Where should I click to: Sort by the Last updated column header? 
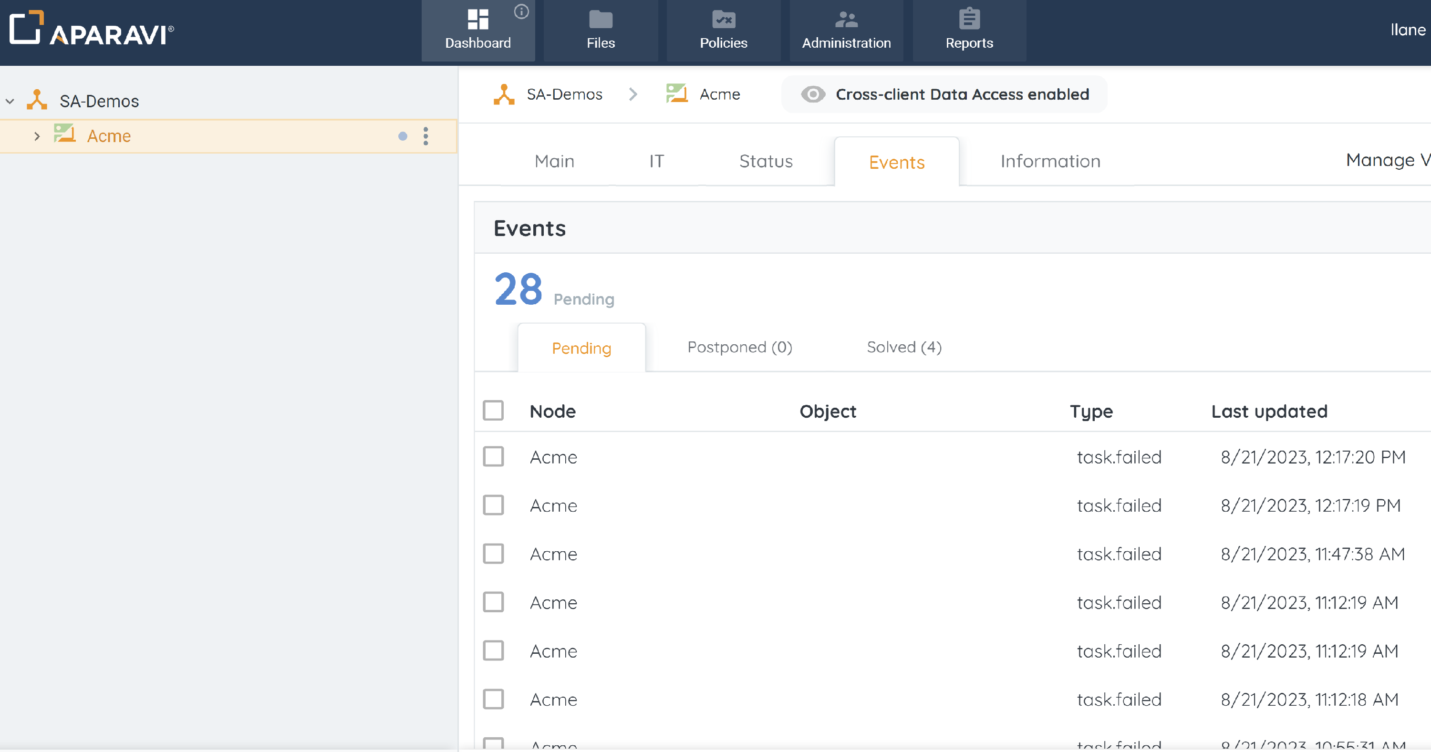tap(1269, 411)
